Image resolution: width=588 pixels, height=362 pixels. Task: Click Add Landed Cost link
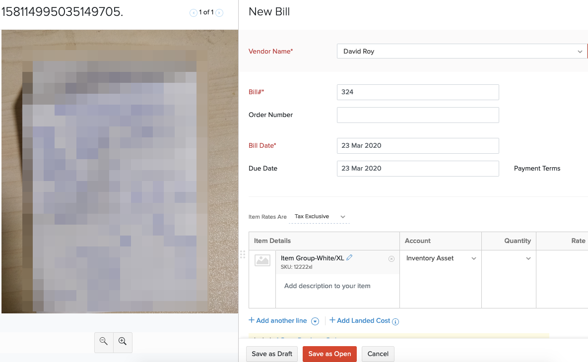click(x=360, y=321)
